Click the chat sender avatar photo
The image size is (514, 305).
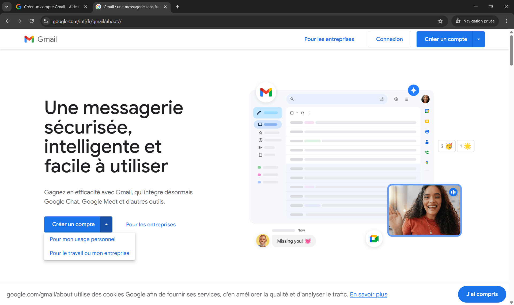pyautogui.click(x=263, y=241)
